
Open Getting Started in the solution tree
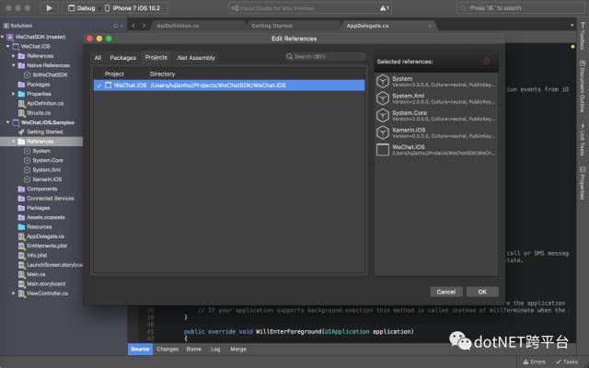[45, 132]
